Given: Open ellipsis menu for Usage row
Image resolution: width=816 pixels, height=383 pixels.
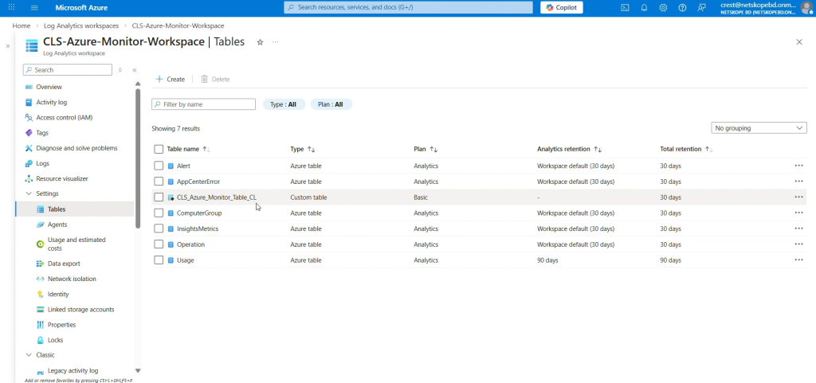Looking at the screenshot, I should tap(798, 260).
